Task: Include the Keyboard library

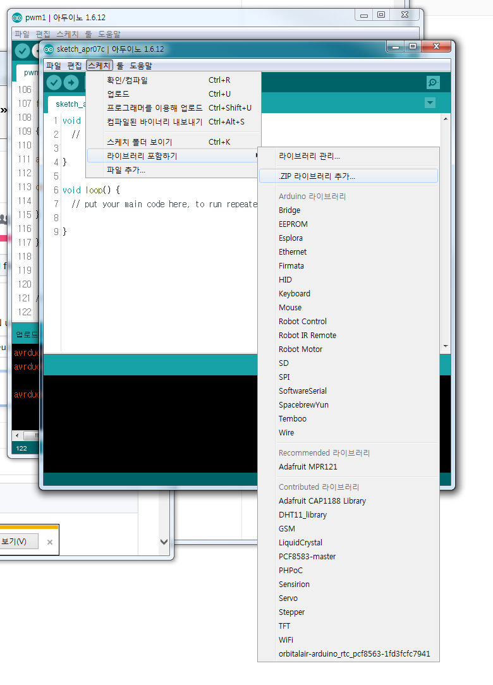Action: point(348,294)
